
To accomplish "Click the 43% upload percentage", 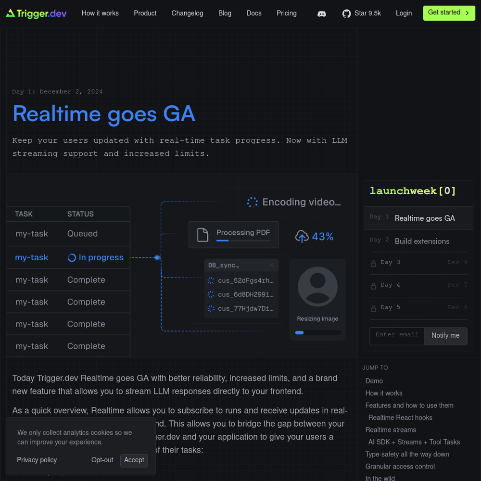I will [x=322, y=237].
